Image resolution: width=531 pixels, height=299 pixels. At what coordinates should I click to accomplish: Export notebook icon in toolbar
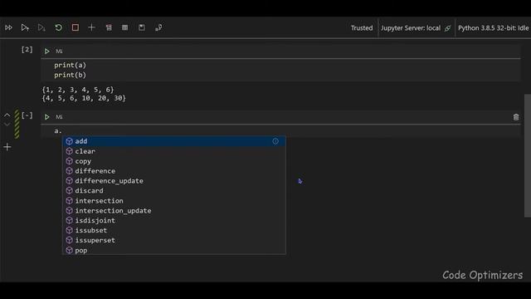(x=158, y=27)
